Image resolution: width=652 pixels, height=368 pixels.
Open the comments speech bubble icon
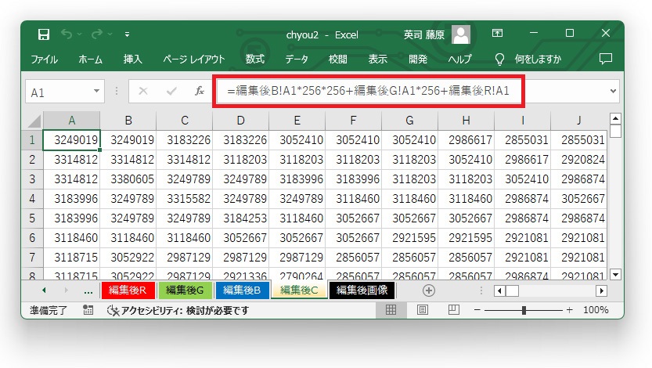(606, 59)
